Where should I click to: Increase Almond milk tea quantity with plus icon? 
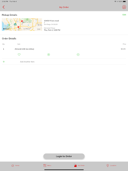tap(48, 55)
